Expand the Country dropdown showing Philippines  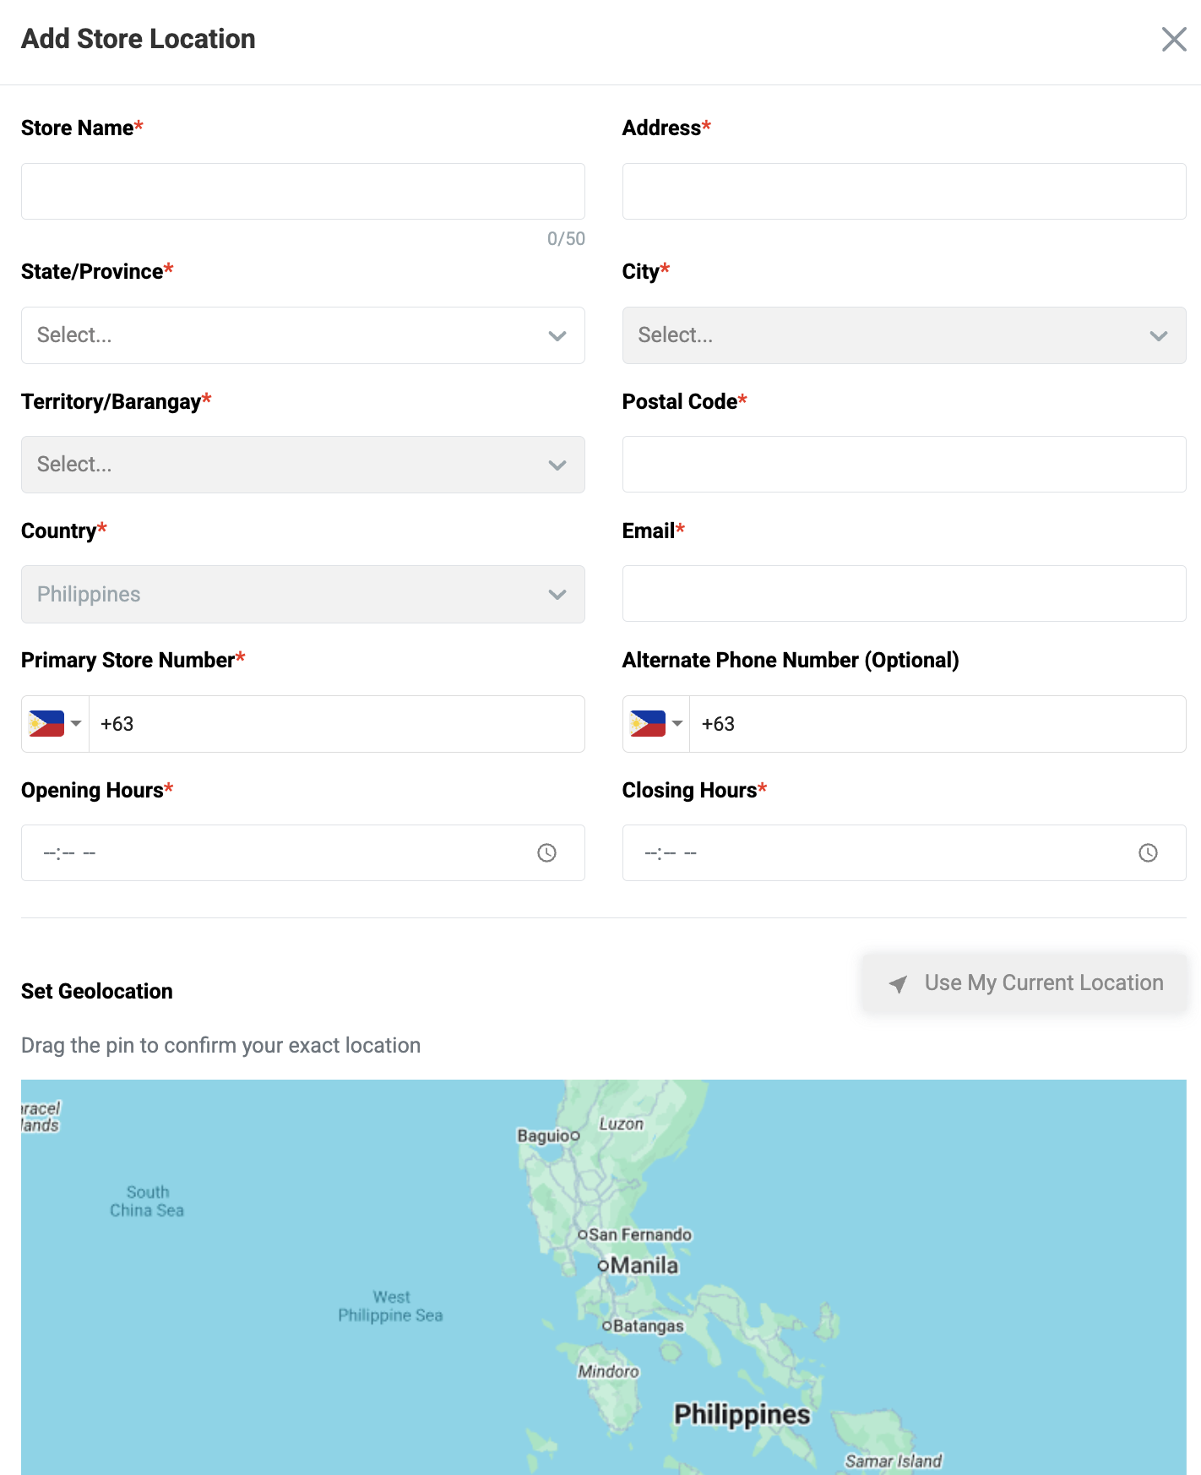tap(302, 595)
